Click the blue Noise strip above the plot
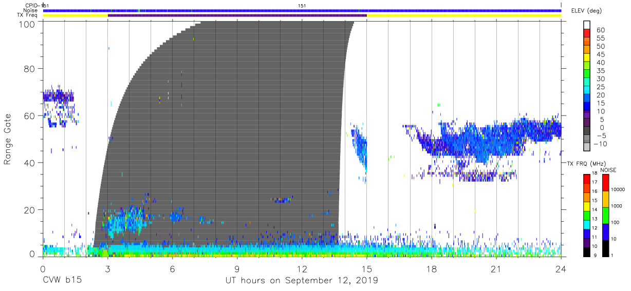Screen dimensions: 631x291 click(302, 11)
